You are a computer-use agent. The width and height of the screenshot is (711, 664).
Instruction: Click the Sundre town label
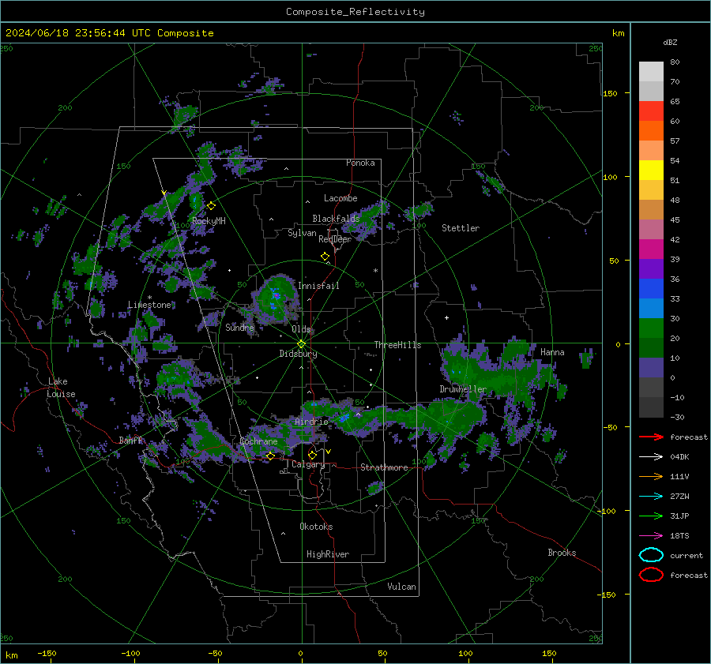(x=239, y=327)
